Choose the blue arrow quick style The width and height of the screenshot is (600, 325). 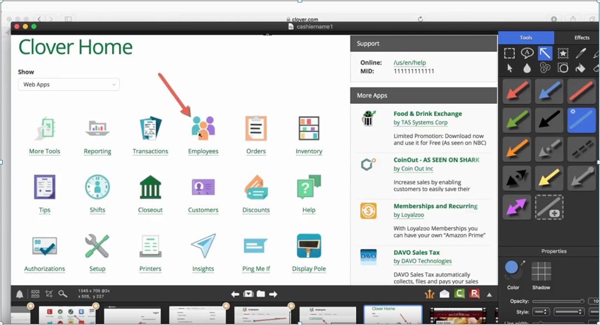[549, 91]
